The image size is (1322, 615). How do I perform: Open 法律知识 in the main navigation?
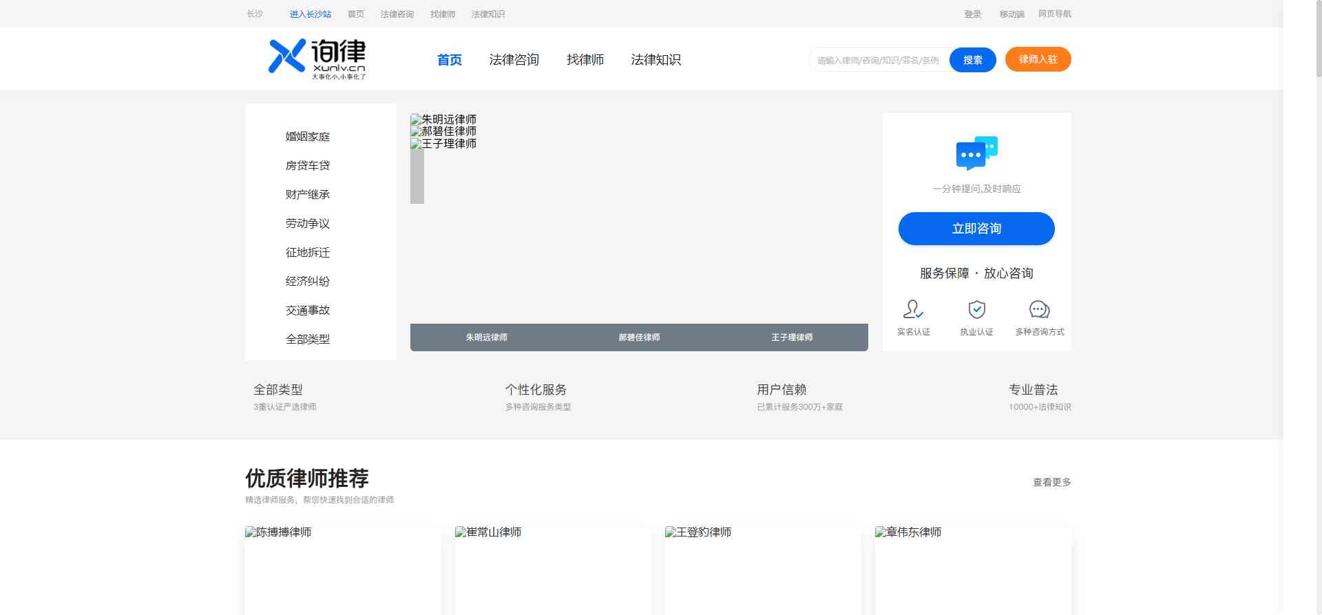coord(655,60)
